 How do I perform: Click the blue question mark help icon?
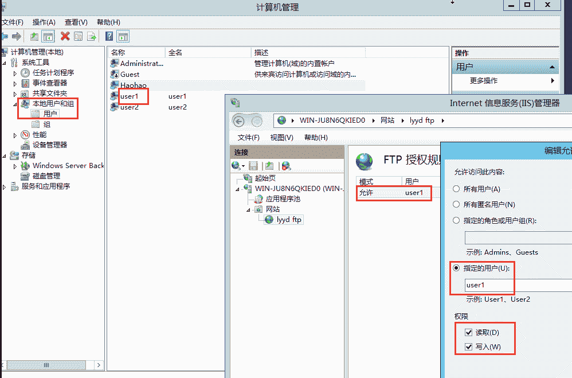tap(109, 36)
